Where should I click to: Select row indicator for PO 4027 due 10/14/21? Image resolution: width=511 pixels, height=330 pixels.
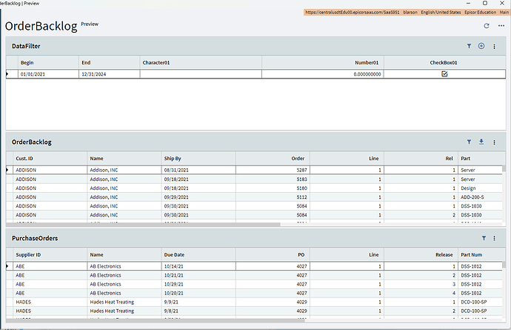(x=7, y=266)
